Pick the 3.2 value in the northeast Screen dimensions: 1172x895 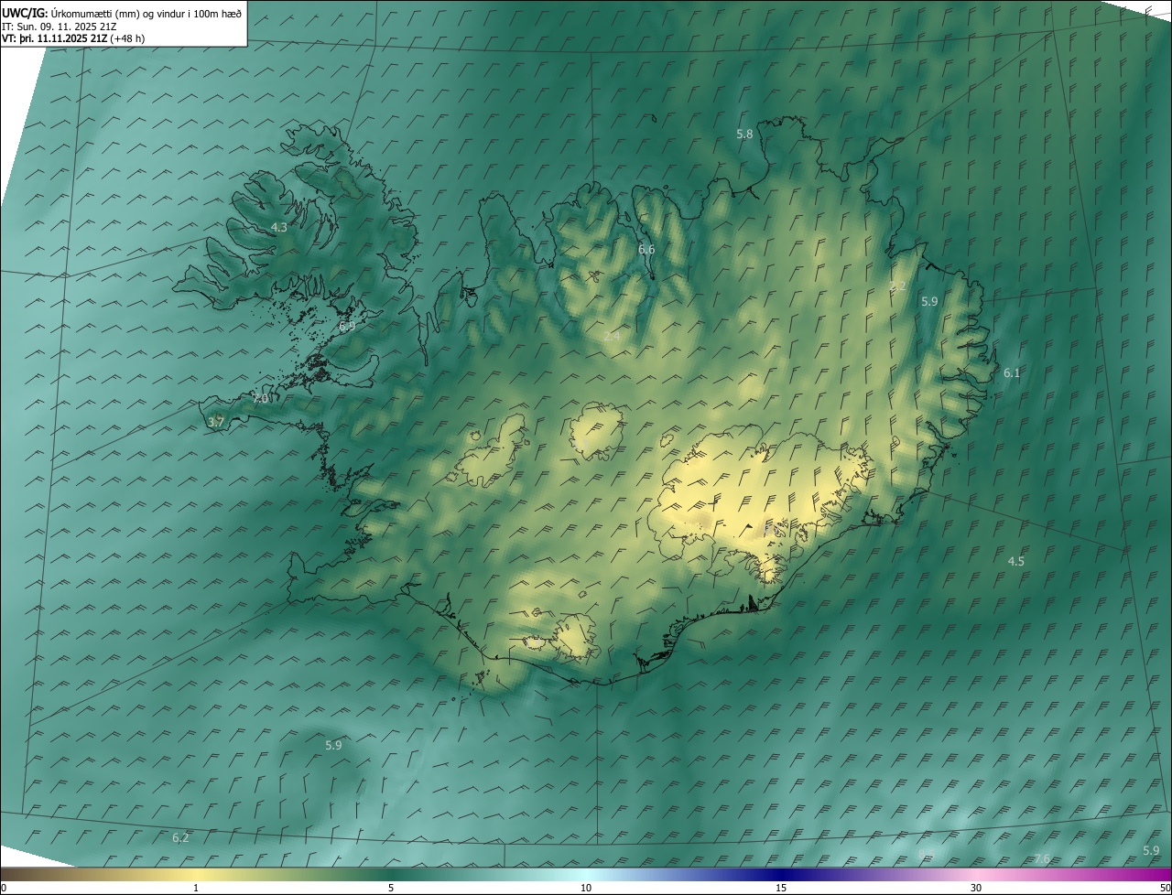897,286
